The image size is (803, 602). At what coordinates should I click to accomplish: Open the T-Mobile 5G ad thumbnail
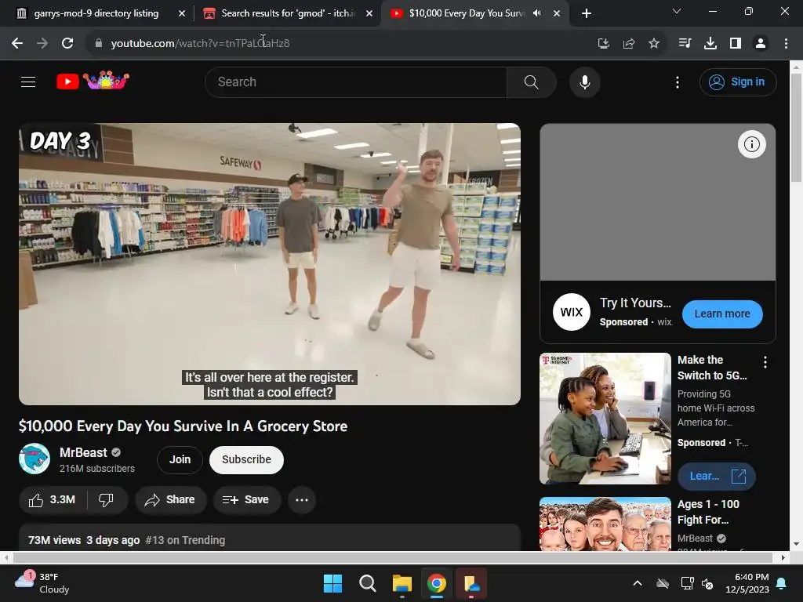(x=605, y=419)
